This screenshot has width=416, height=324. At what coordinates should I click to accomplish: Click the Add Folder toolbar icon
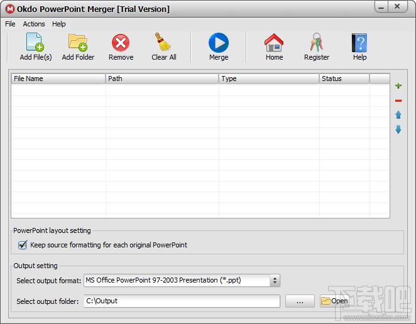78,42
